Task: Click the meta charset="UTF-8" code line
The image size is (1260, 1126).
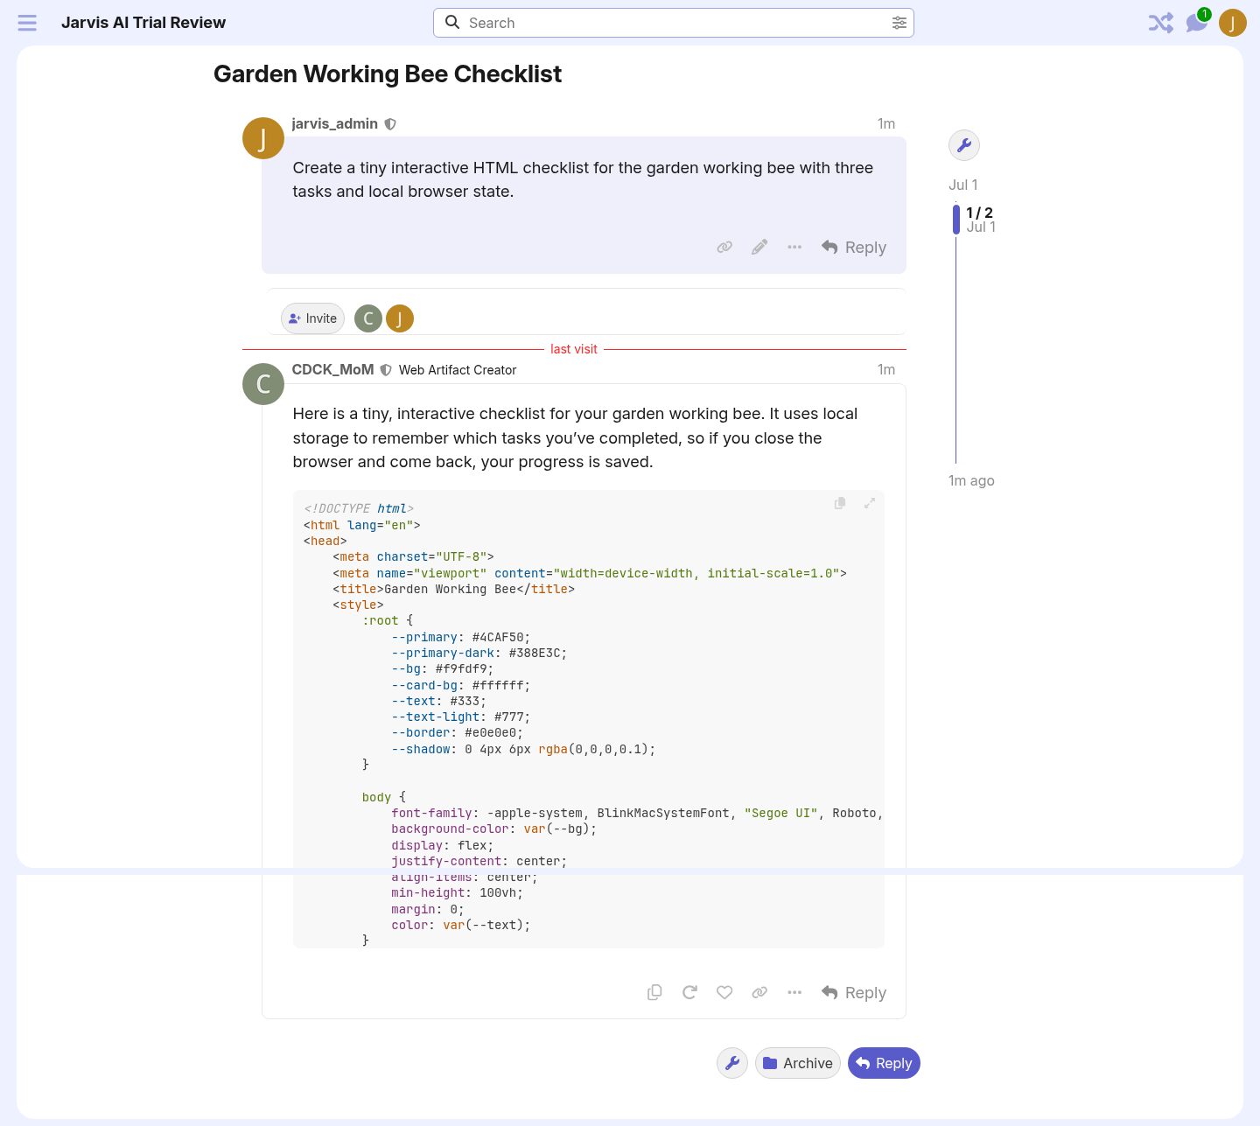Action: pyautogui.click(x=413, y=556)
